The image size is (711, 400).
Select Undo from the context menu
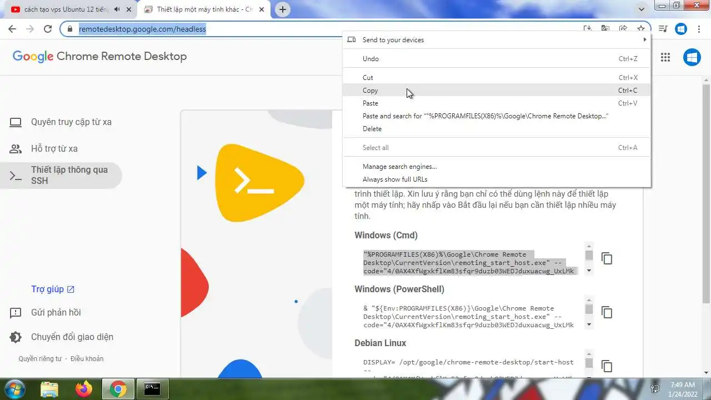coord(497,59)
